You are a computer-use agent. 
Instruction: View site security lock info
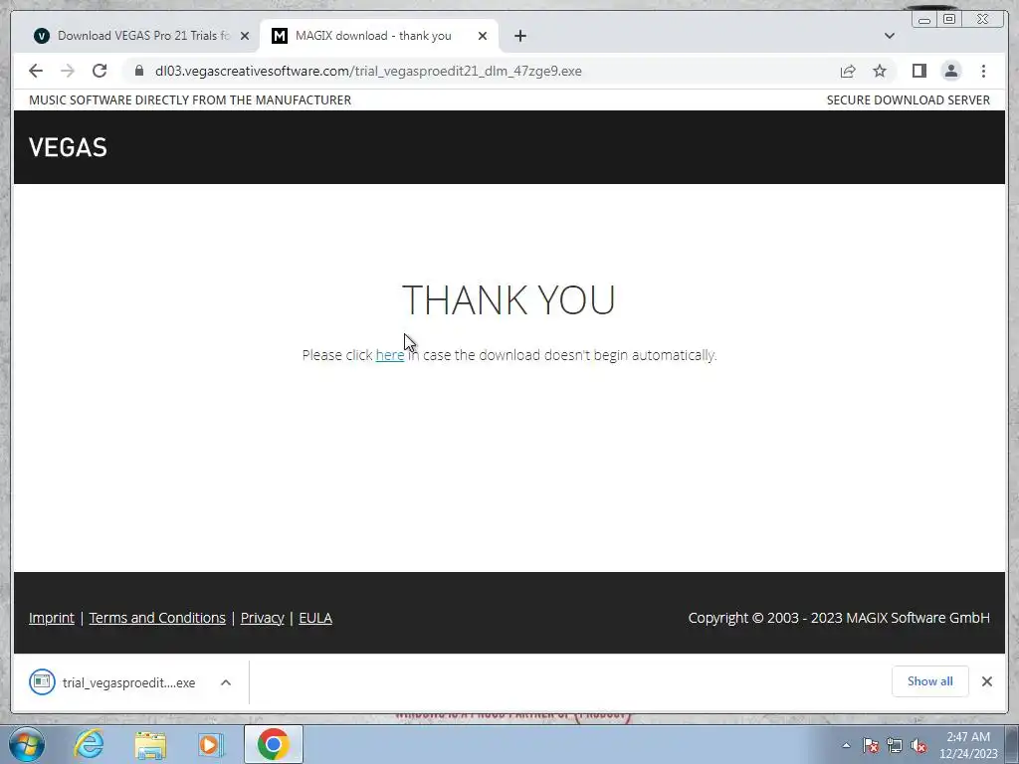point(139,71)
